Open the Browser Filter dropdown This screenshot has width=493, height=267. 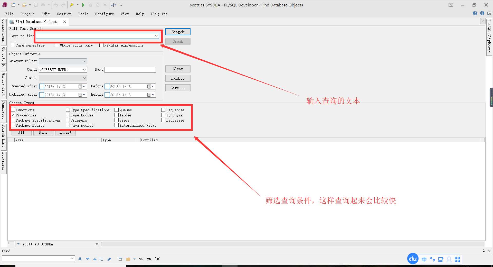click(x=84, y=61)
